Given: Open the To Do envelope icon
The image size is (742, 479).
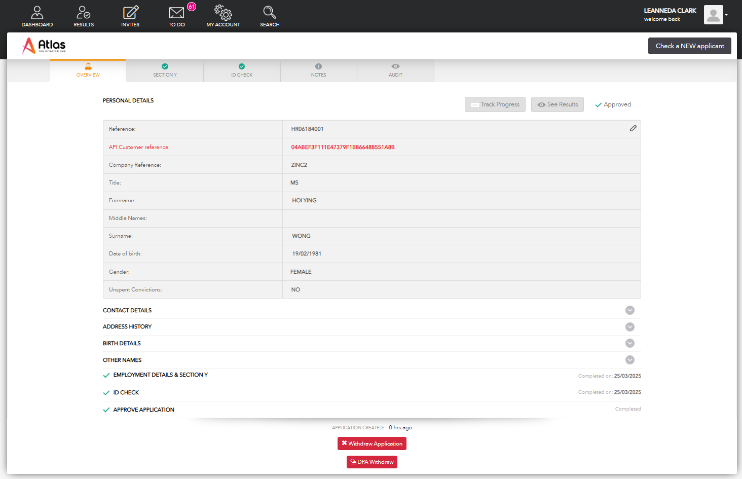Looking at the screenshot, I should [176, 13].
